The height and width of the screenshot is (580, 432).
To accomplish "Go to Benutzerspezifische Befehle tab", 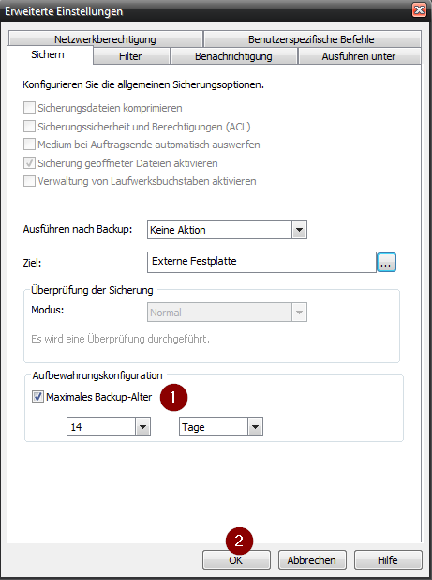I will 312,39.
